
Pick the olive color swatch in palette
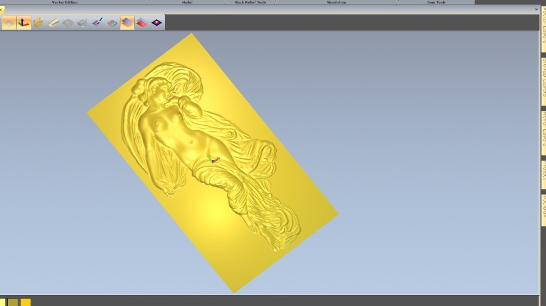pyautogui.click(x=13, y=302)
